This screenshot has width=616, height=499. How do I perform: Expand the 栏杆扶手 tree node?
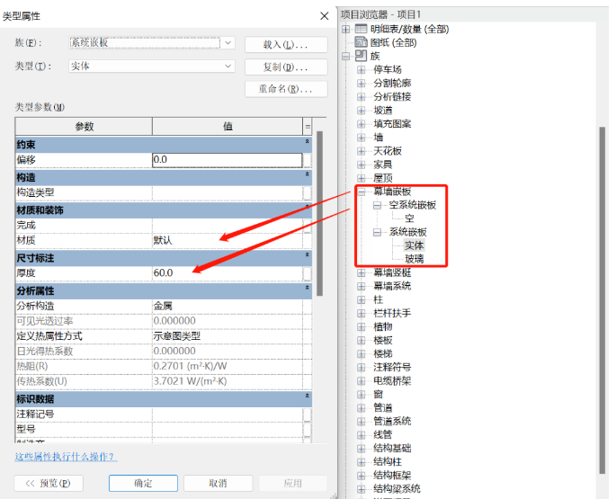tap(361, 313)
